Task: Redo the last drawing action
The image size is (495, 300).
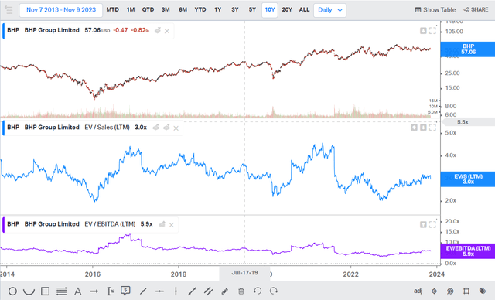Action: pyautogui.click(x=274, y=291)
